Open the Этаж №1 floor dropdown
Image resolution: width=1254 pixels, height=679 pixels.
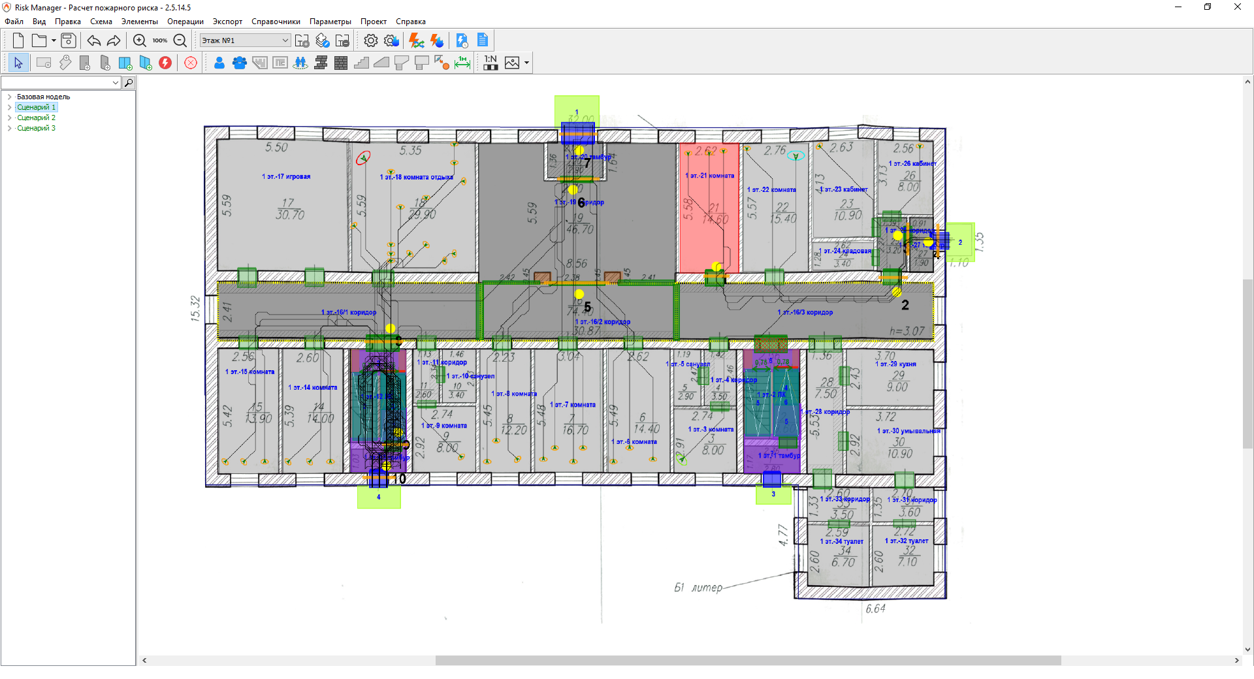click(x=245, y=40)
